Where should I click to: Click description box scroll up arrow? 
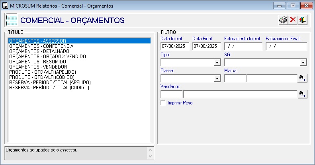[x=150, y=150]
